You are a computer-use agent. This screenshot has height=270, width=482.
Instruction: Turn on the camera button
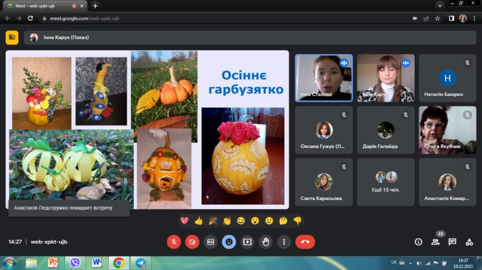tap(192, 242)
